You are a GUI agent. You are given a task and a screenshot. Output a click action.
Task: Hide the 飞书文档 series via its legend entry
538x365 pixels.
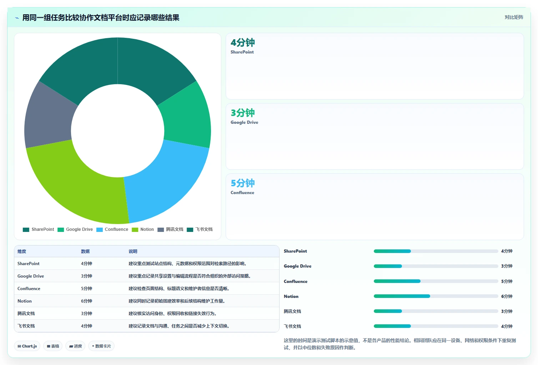tap(200, 229)
